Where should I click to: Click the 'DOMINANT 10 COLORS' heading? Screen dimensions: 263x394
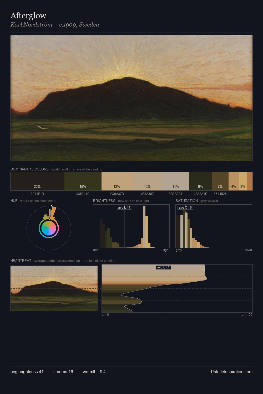29,169
